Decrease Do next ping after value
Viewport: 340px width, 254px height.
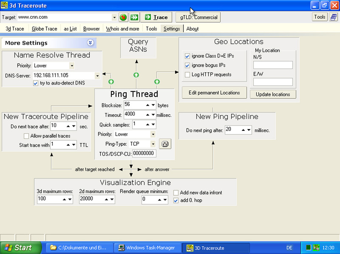point(249,130)
